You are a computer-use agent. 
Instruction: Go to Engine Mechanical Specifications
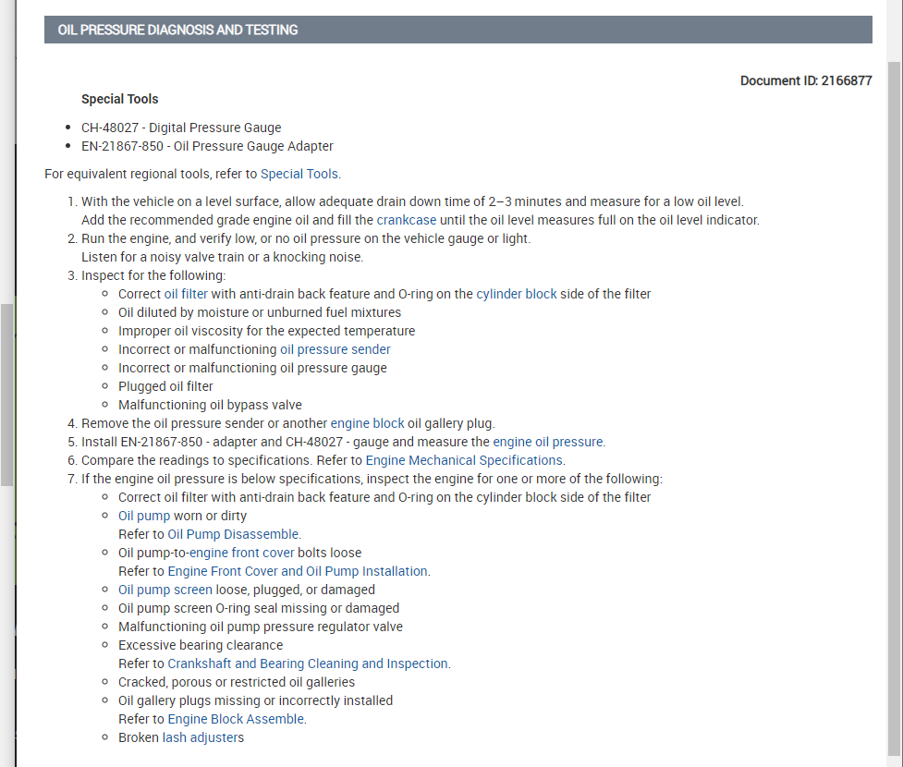[464, 460]
